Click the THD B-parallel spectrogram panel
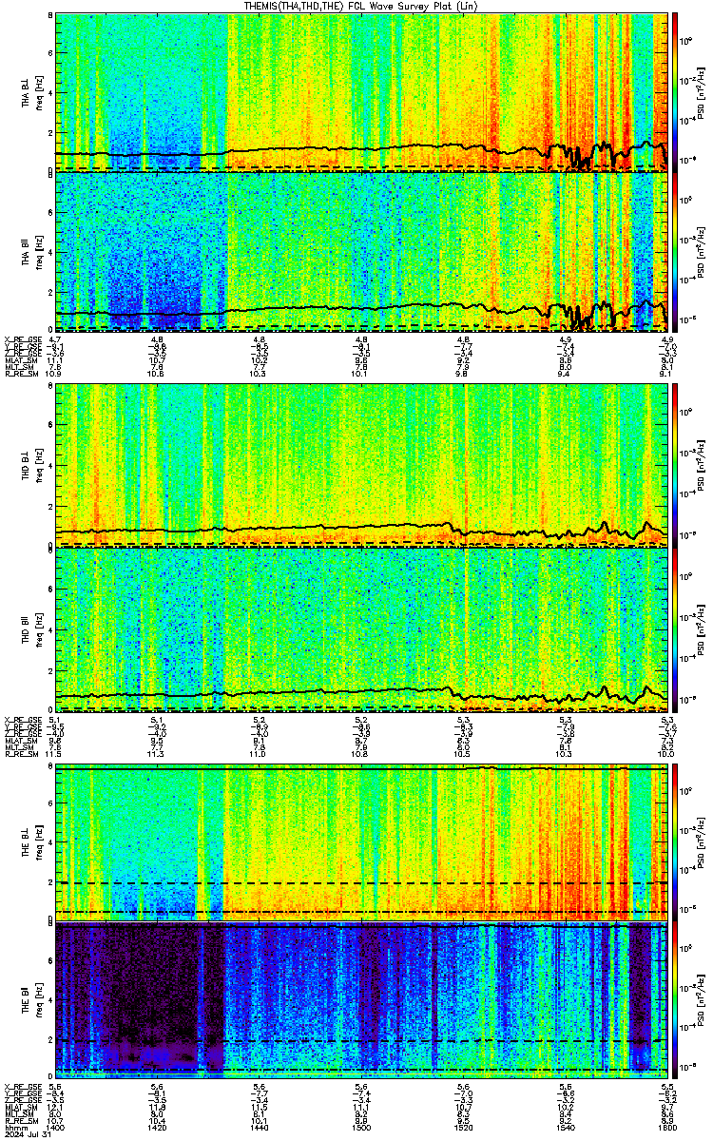The width and height of the screenshot is (713, 1141). (362, 629)
